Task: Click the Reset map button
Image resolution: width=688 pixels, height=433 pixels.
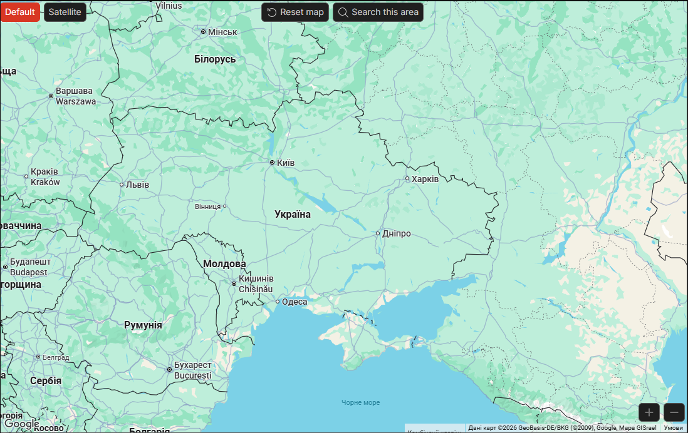Action: pyautogui.click(x=295, y=13)
